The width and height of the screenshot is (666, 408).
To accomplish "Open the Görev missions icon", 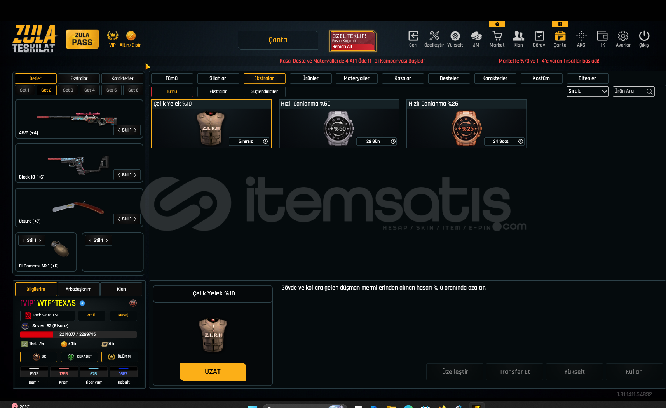I will point(539,36).
